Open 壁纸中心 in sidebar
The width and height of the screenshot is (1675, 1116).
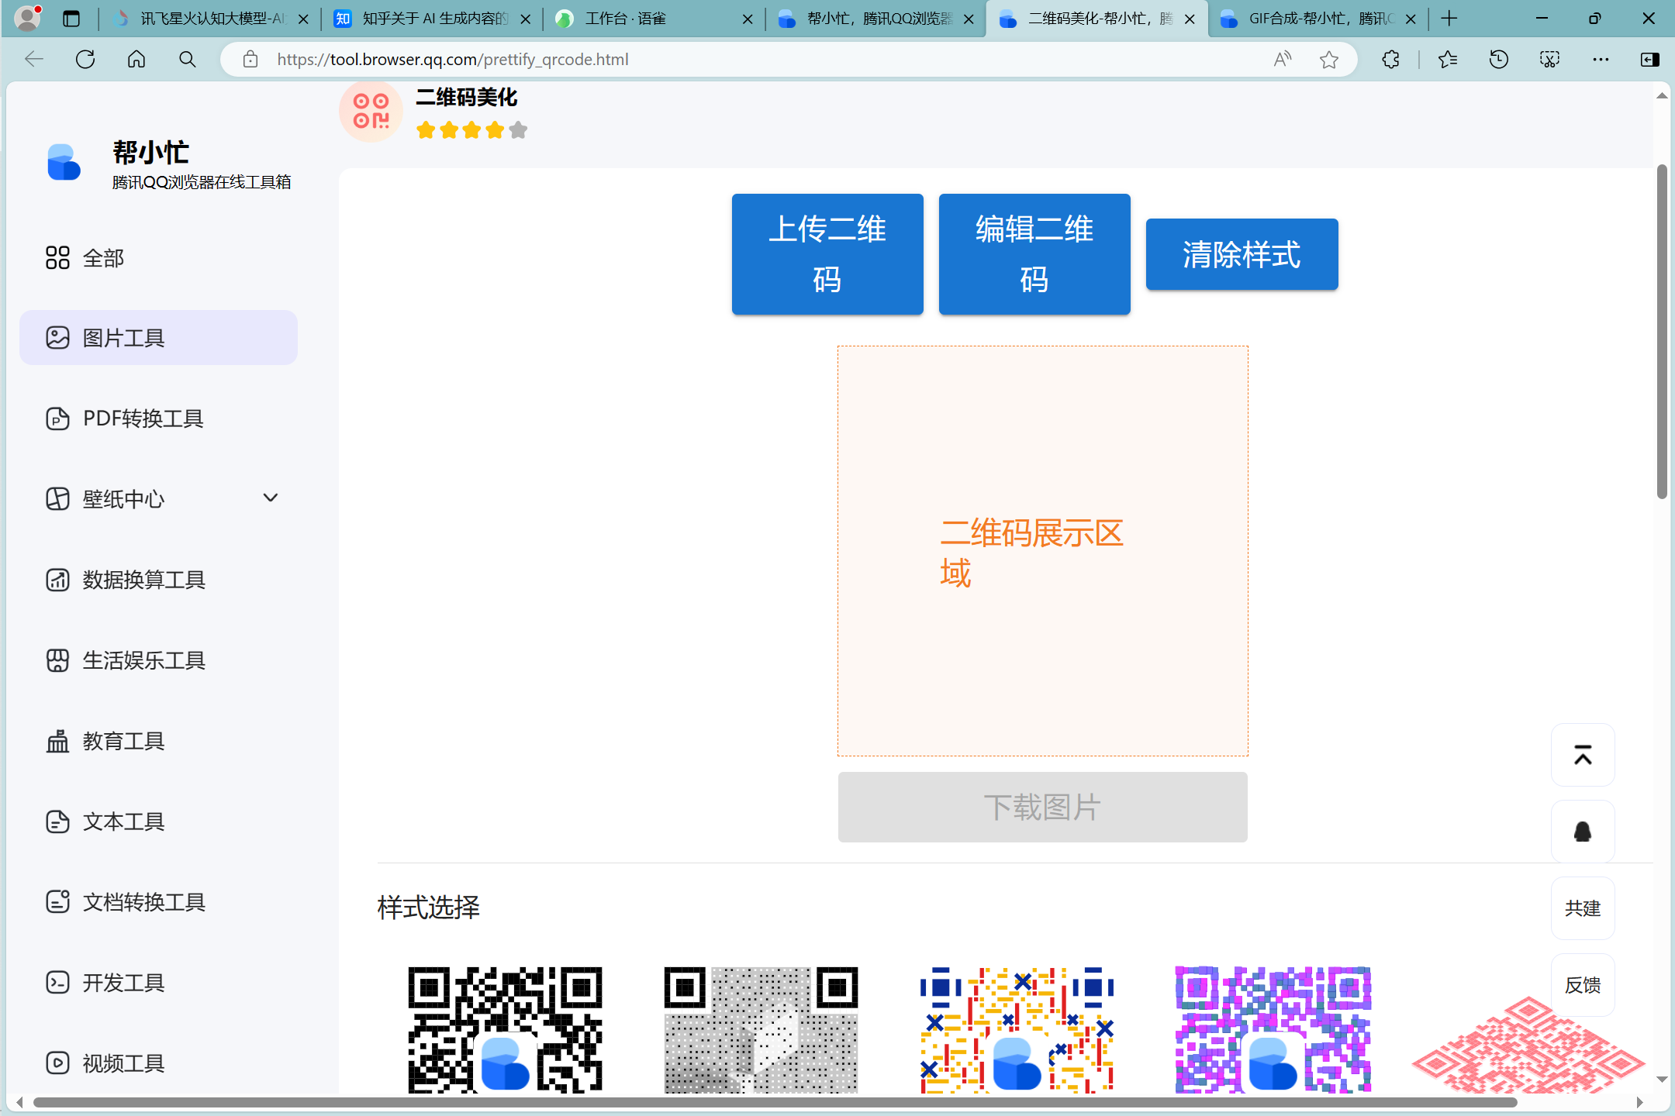[x=158, y=499]
